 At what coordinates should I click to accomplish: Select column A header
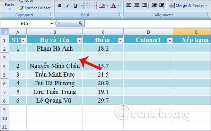(18, 32)
